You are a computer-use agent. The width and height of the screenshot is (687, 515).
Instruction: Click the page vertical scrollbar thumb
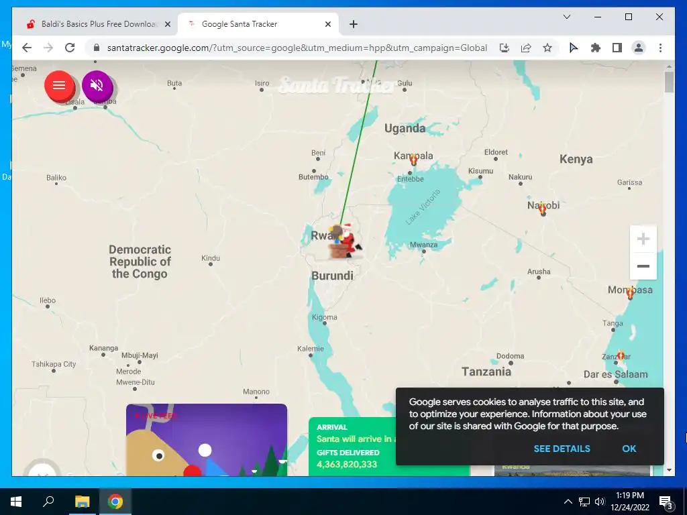coord(669,82)
